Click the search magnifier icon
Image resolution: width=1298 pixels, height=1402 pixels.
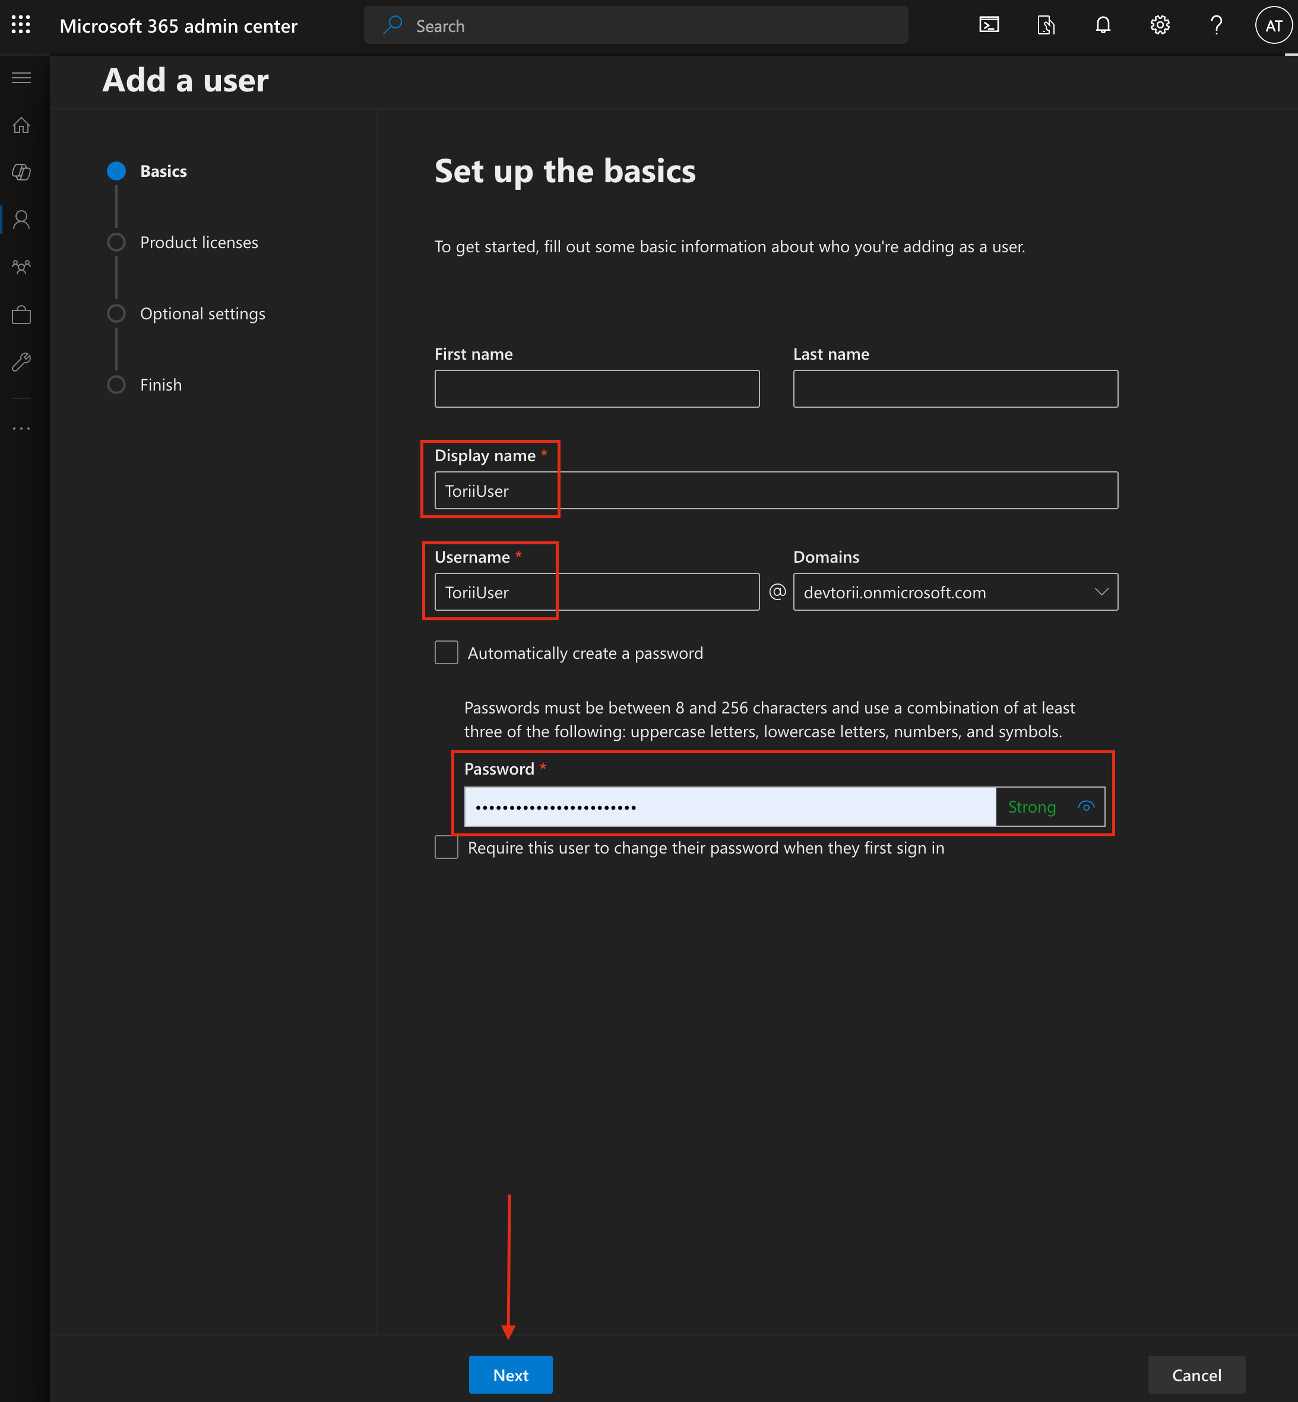392,26
